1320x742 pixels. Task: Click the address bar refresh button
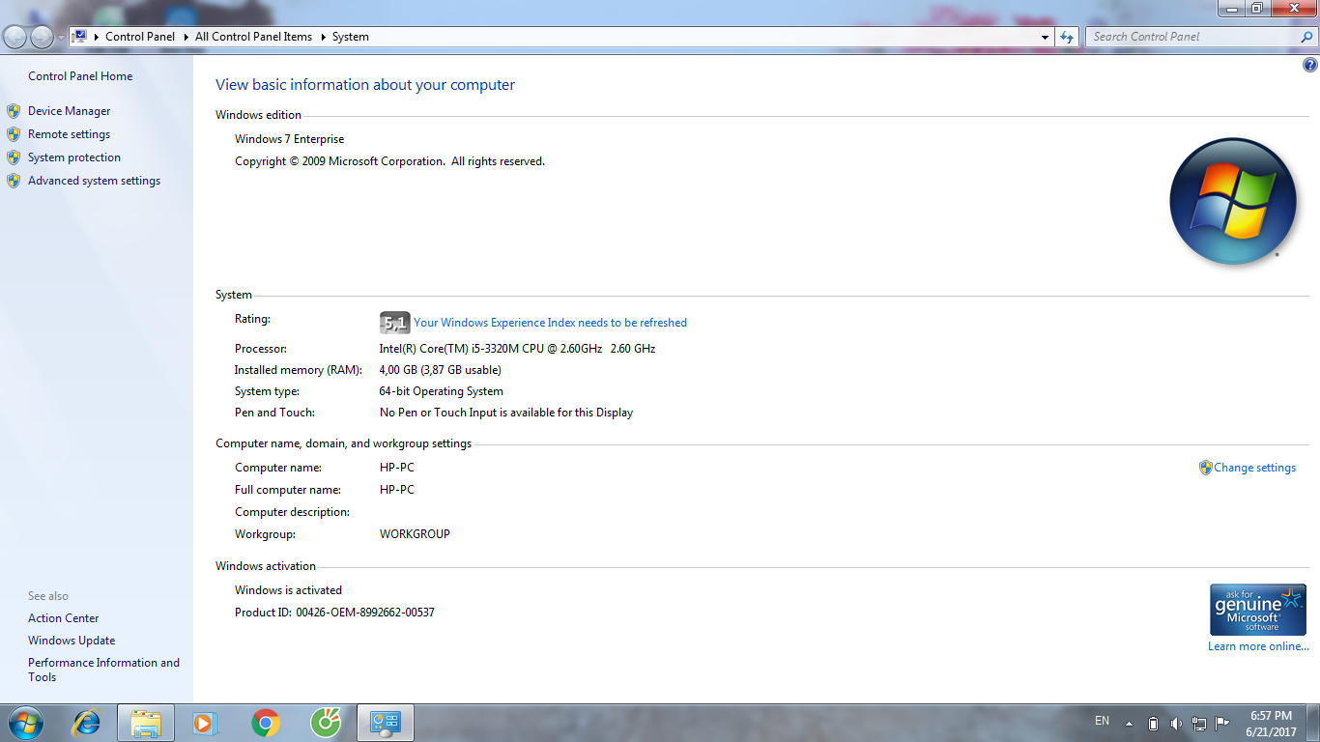[x=1067, y=37]
